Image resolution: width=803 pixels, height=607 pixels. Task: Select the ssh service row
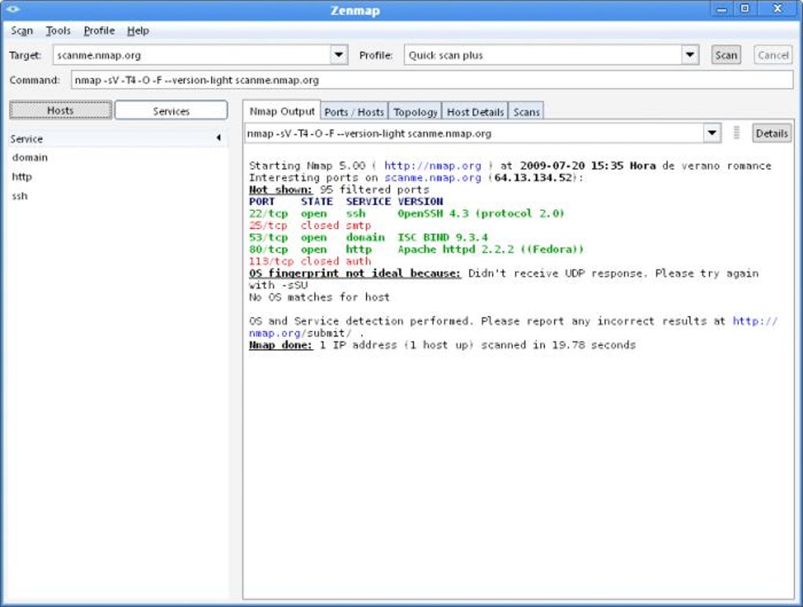[118, 197]
